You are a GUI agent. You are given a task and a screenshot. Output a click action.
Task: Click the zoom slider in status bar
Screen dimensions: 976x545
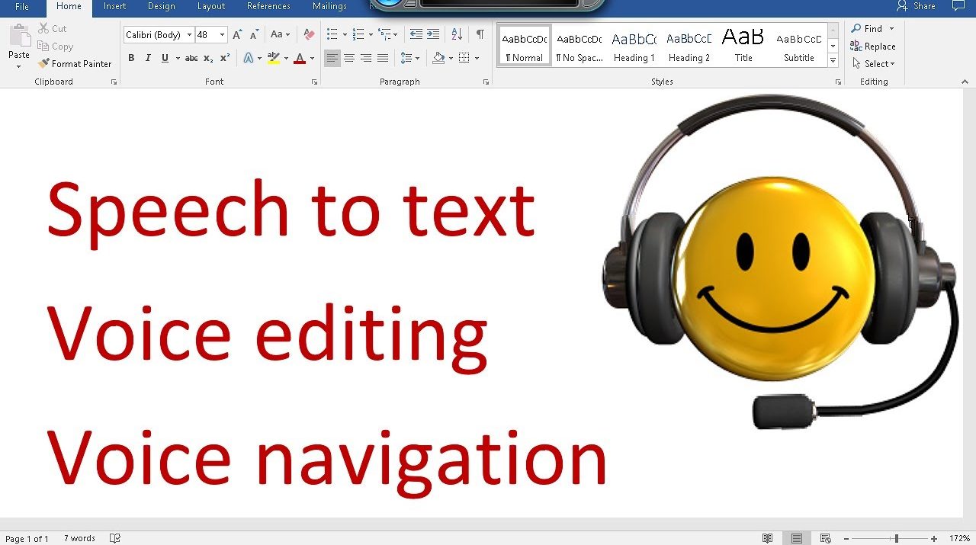point(897,539)
